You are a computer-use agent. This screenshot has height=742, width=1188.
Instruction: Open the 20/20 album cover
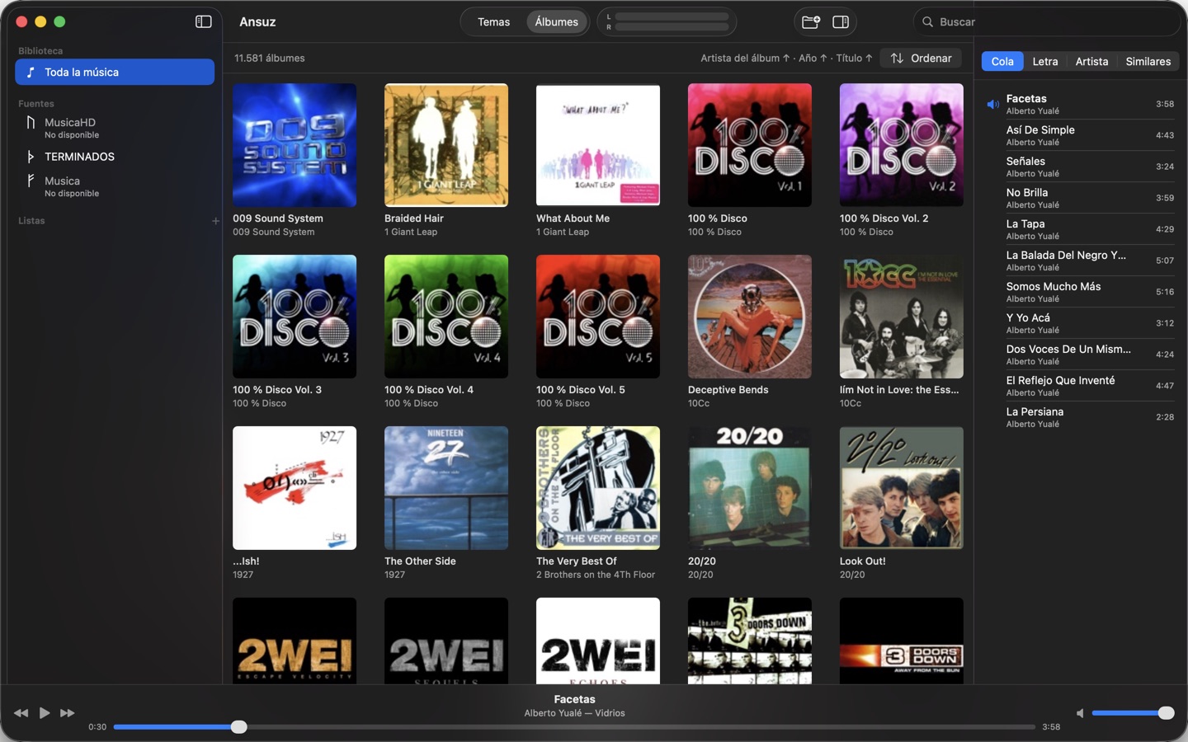click(750, 488)
